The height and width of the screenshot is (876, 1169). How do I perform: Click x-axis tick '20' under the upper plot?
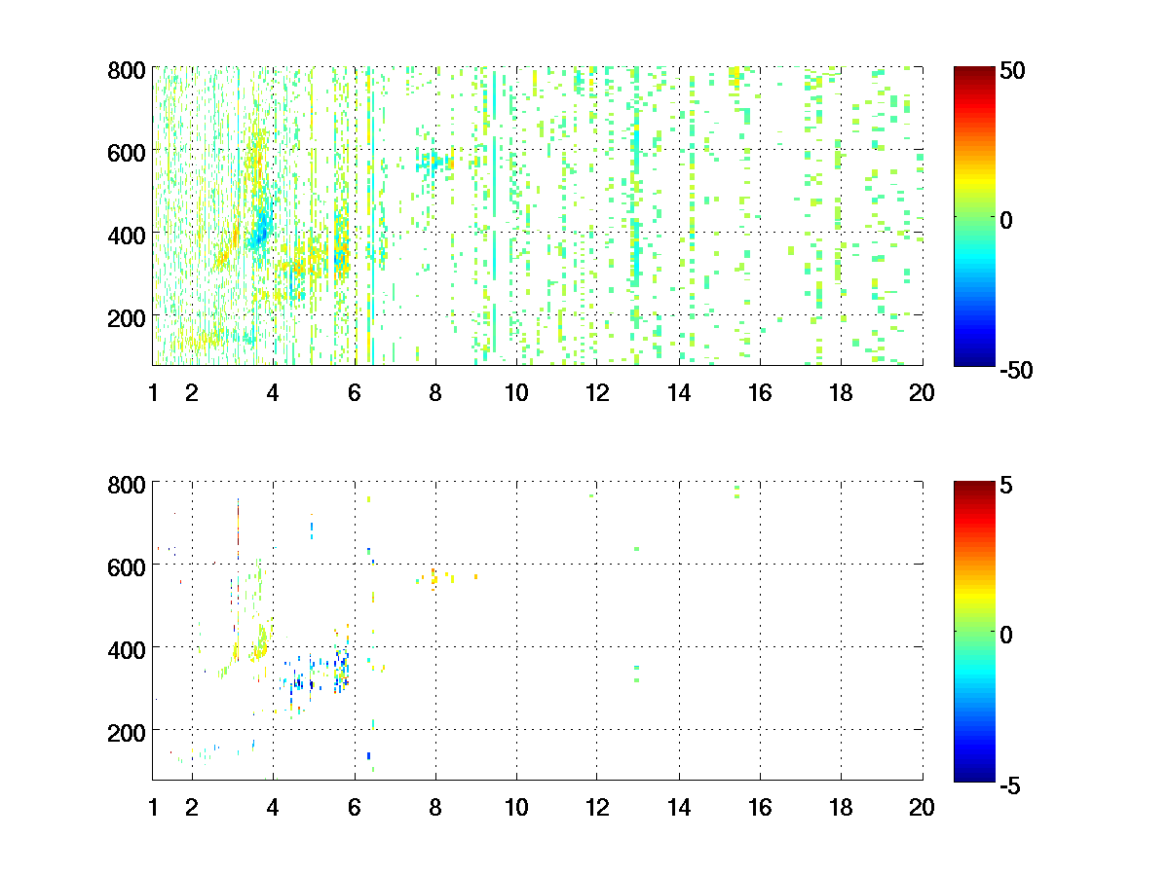coord(922,393)
